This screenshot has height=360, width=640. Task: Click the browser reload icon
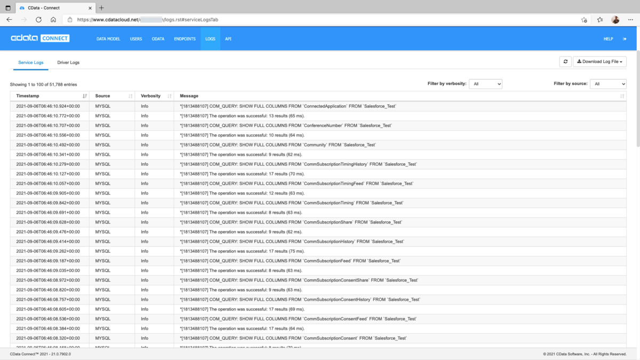tap(38, 20)
